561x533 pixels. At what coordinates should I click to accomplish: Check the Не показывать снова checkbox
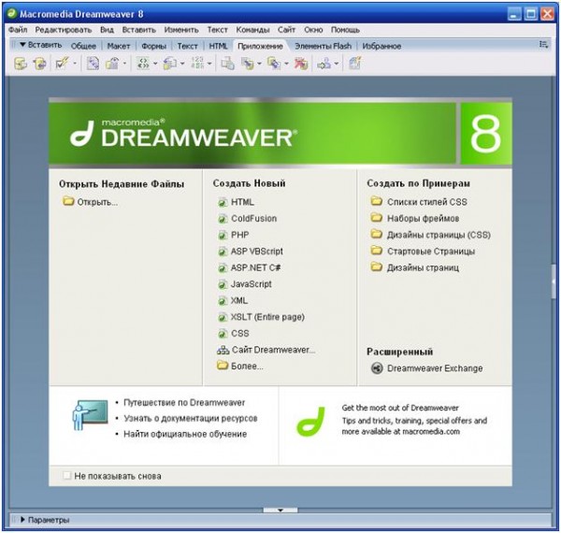(x=66, y=475)
